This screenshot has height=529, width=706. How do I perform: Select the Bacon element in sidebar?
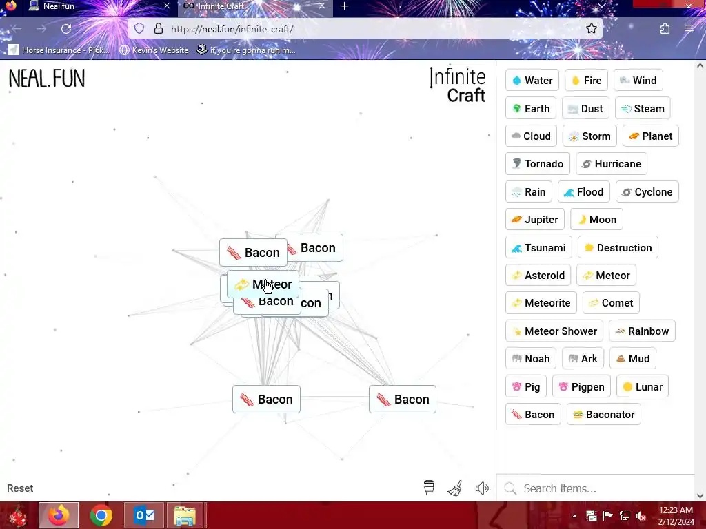click(x=533, y=414)
